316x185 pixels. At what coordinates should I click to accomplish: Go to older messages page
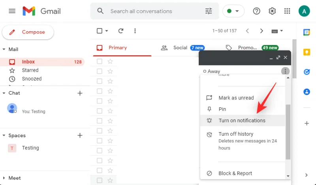[261, 31]
